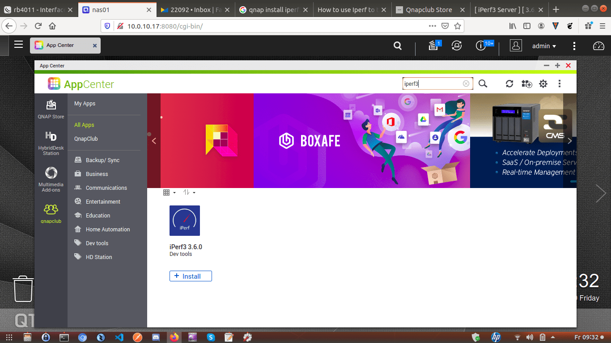Click the AppCenter search magnifier icon
This screenshot has height=343, width=611.
[483, 84]
